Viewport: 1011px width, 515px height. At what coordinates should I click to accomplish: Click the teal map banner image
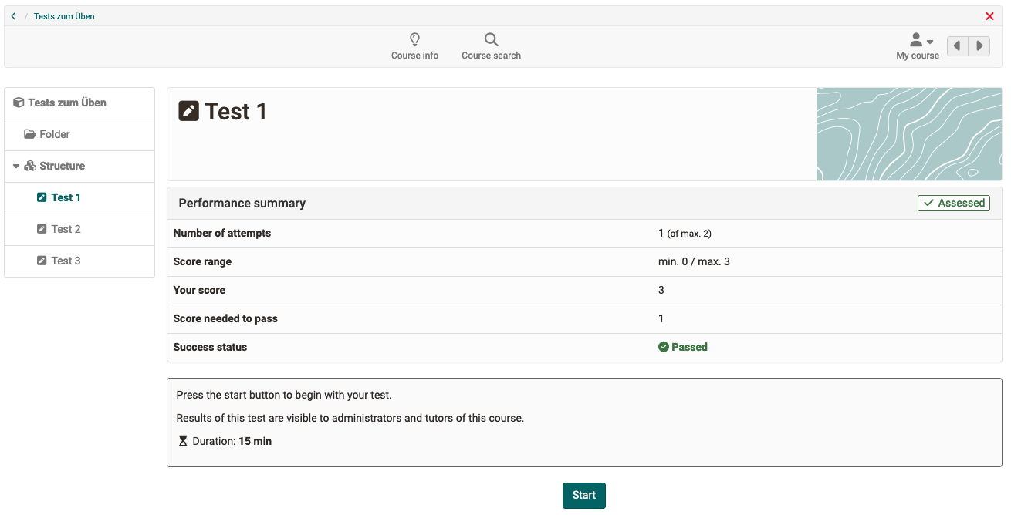pos(909,134)
